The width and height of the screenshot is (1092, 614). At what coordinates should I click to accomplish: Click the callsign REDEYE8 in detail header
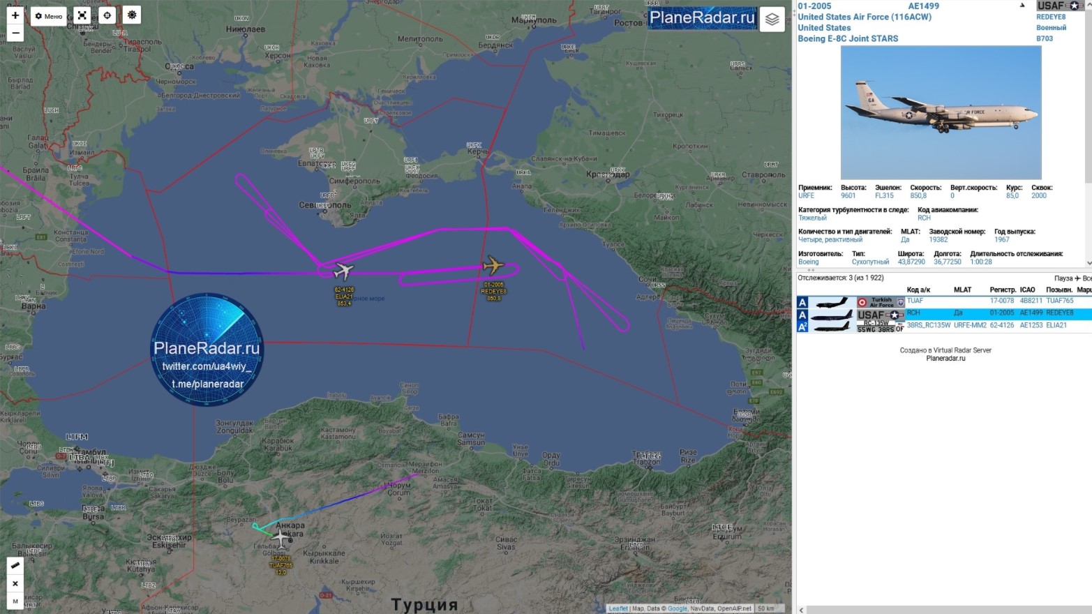click(1051, 17)
